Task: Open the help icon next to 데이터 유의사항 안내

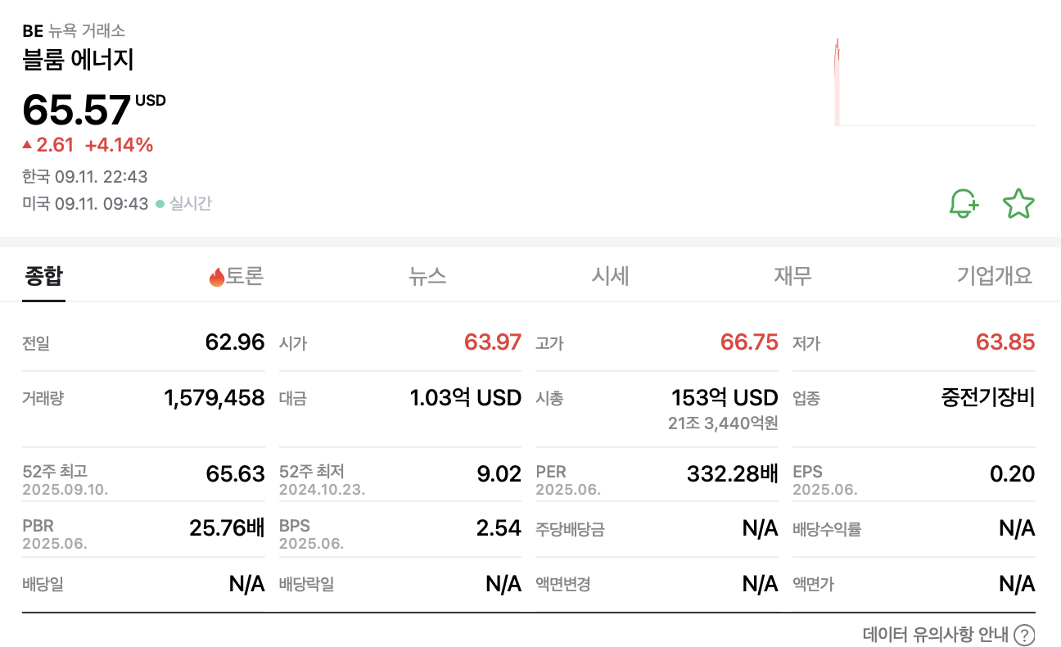Action: tap(1024, 635)
